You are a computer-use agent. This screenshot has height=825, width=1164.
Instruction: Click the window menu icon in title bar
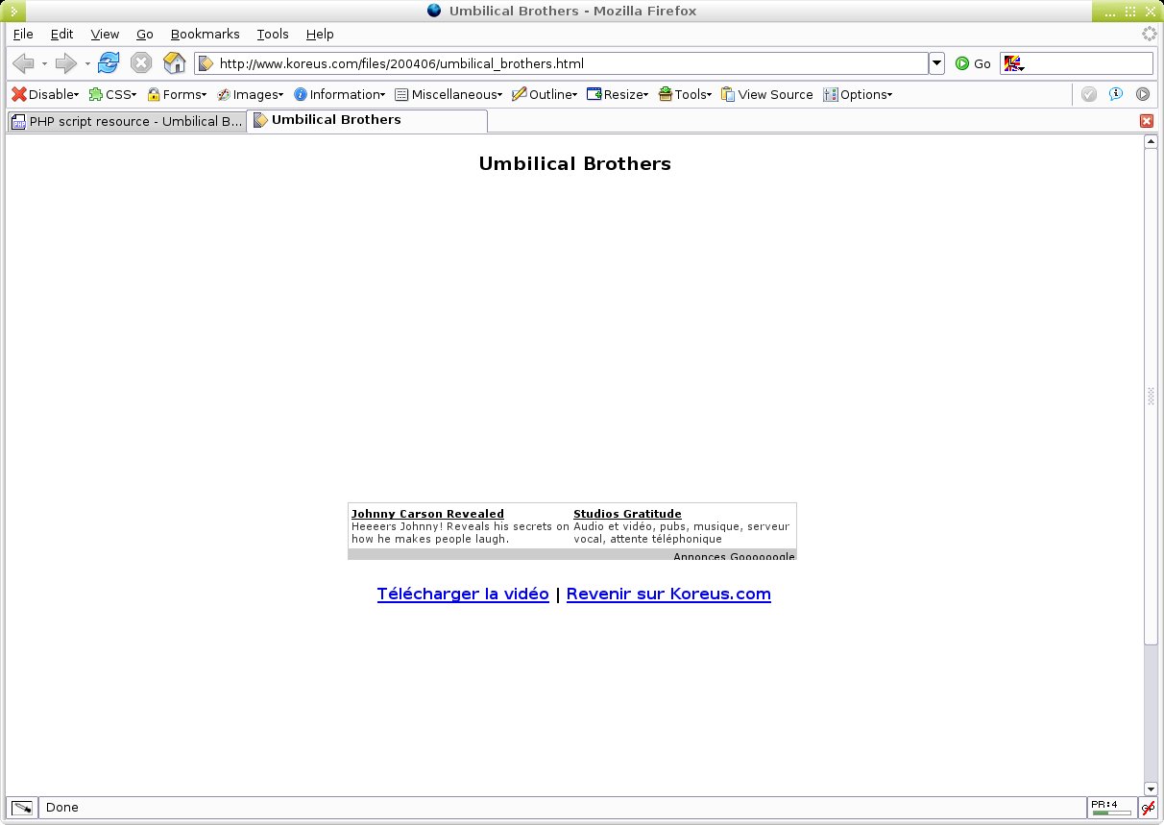(x=12, y=11)
